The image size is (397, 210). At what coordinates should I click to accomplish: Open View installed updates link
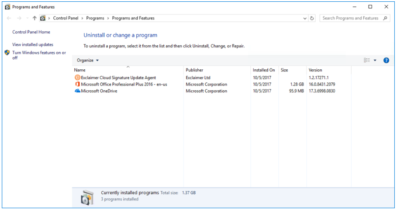coord(33,44)
